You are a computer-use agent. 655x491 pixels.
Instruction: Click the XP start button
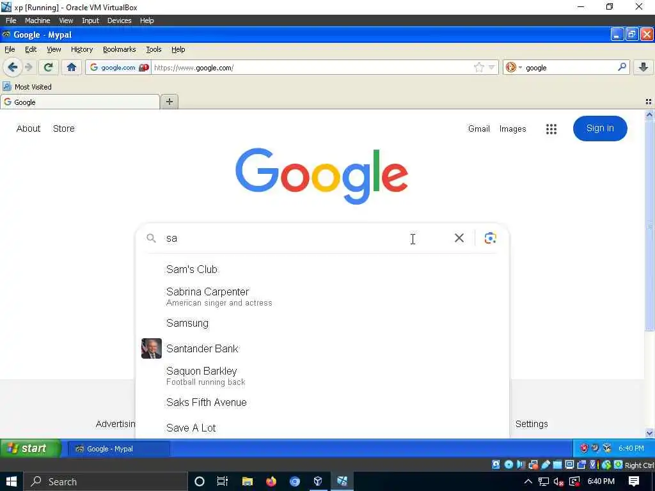tap(31, 448)
